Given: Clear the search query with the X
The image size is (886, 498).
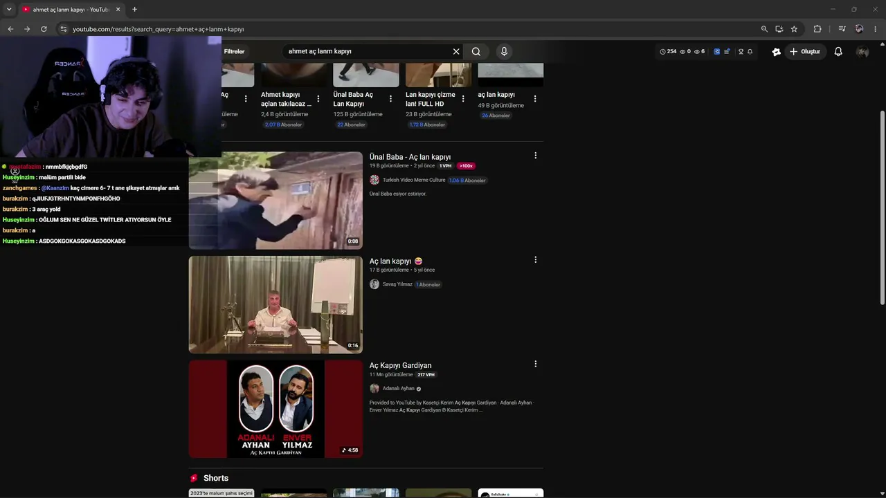Looking at the screenshot, I should (456, 51).
